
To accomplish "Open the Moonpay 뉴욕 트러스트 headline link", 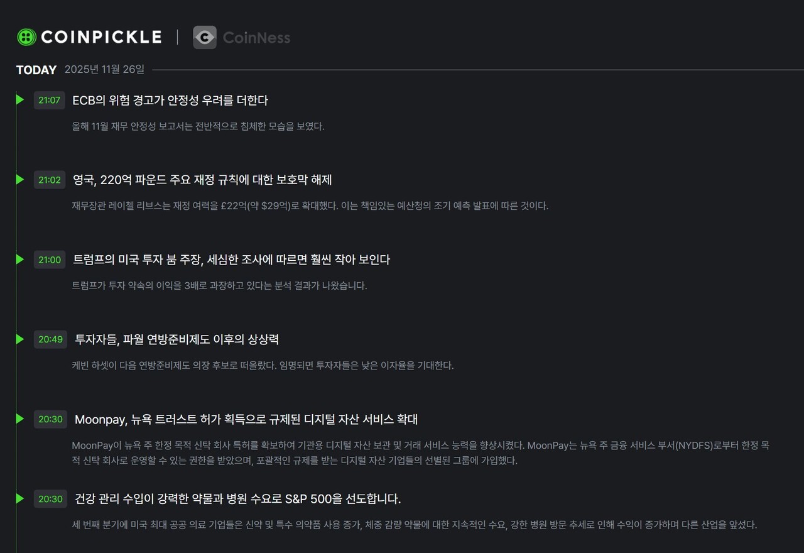I will [246, 419].
